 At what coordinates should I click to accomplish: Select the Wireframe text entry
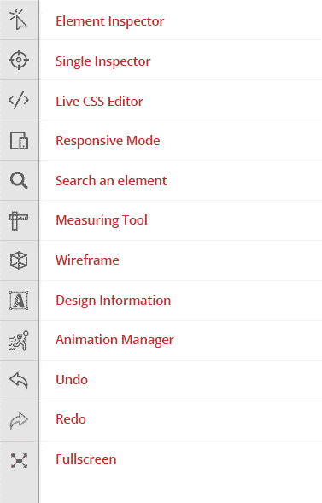point(87,260)
